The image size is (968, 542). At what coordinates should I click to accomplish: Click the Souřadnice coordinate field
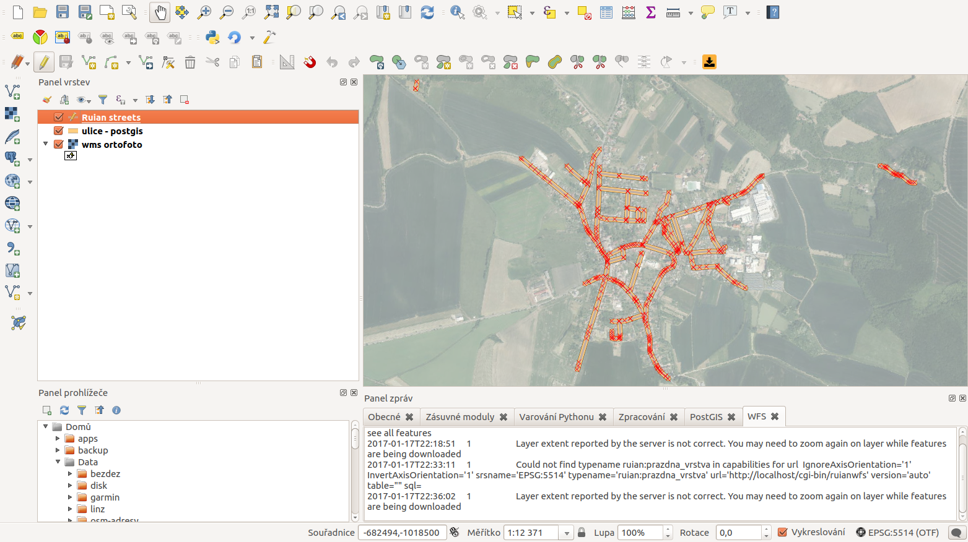tap(402, 532)
